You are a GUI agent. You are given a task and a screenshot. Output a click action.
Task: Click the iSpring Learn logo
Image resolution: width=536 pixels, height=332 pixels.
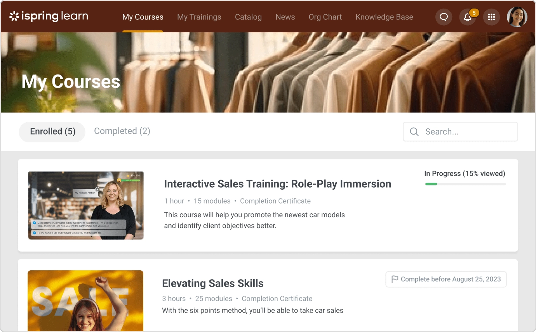point(49,16)
